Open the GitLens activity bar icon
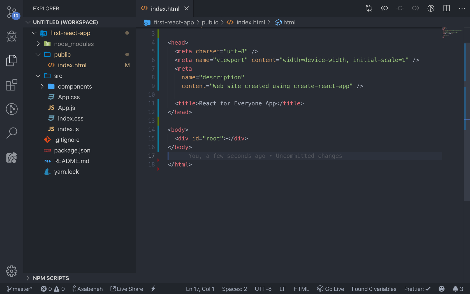Screen dimensions: 470x294 pos(12,109)
